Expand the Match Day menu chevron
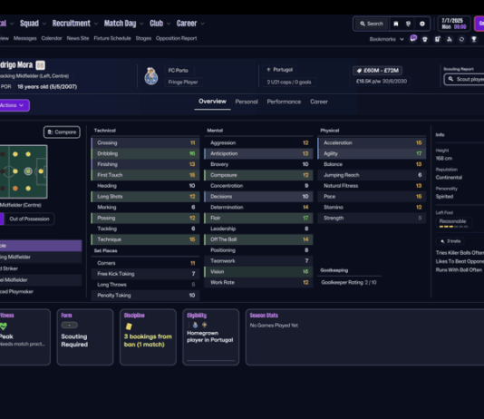 (x=141, y=24)
